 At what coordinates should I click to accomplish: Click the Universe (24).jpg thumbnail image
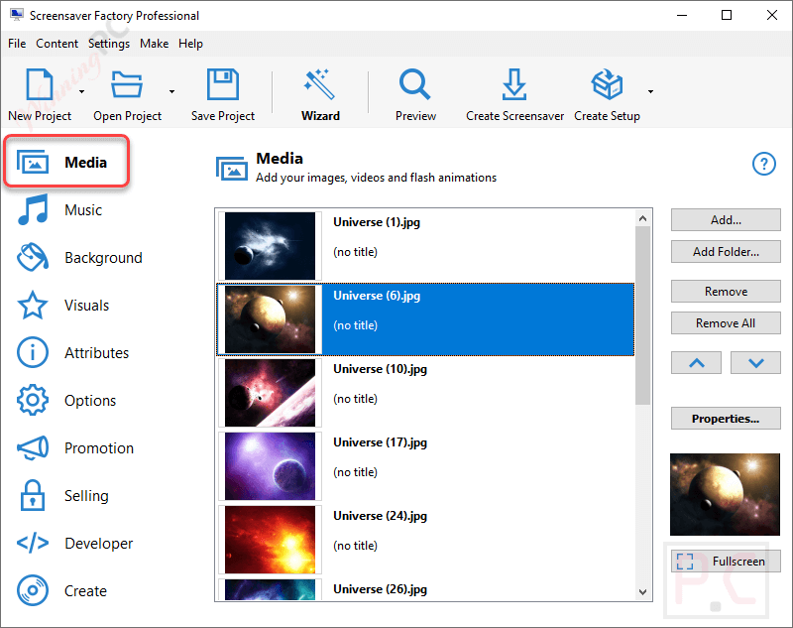tap(270, 540)
